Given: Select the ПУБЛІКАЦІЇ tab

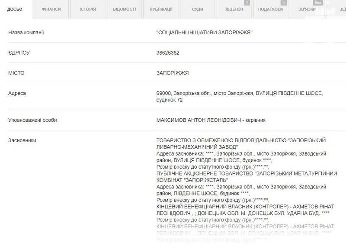Looking at the screenshot, I should coord(161,9).
